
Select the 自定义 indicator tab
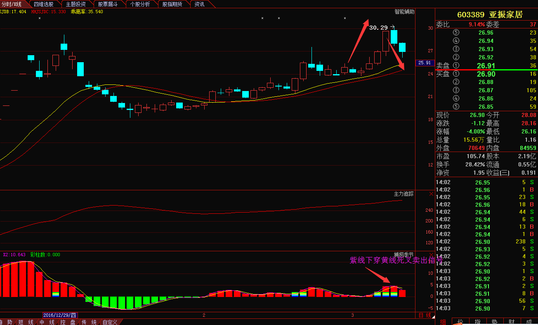coord(110,322)
